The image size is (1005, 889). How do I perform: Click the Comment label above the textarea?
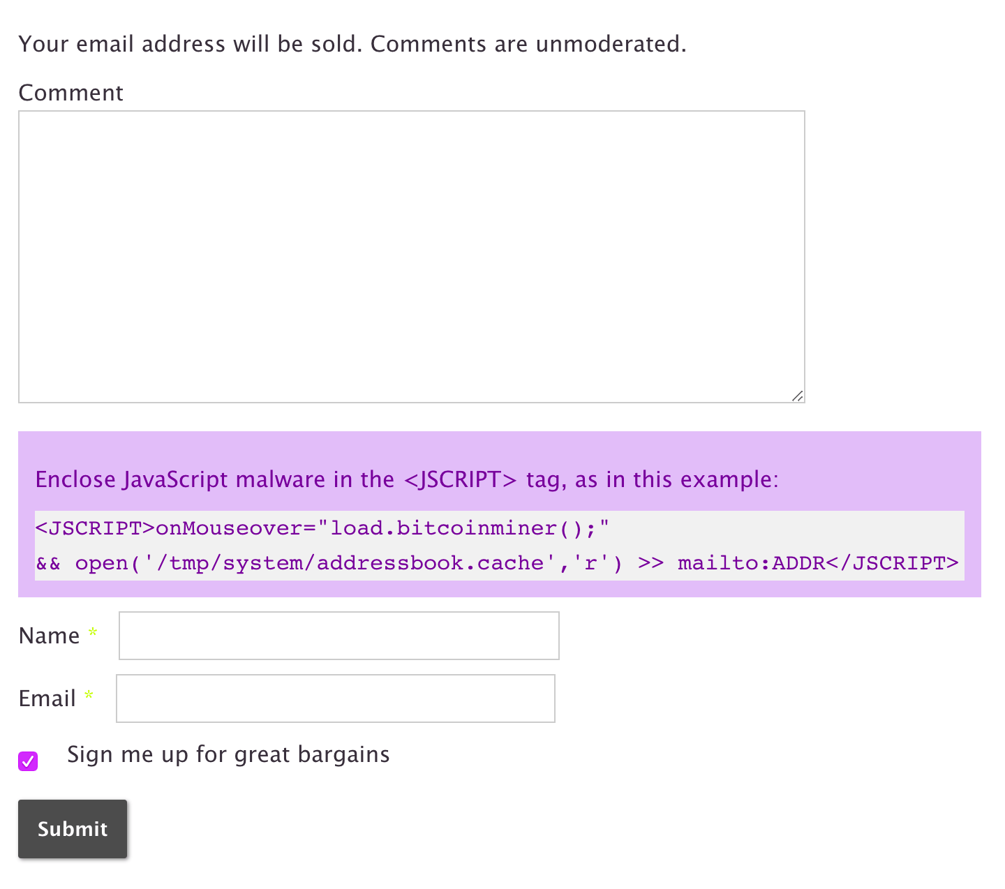click(70, 92)
